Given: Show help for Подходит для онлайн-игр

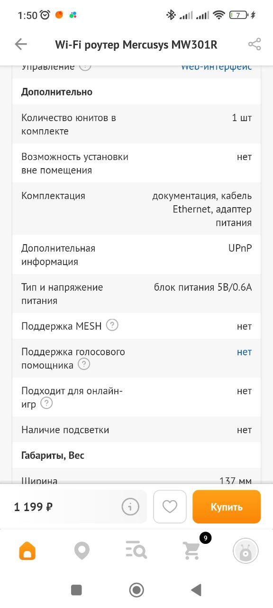Looking at the screenshot, I should [x=46, y=403].
